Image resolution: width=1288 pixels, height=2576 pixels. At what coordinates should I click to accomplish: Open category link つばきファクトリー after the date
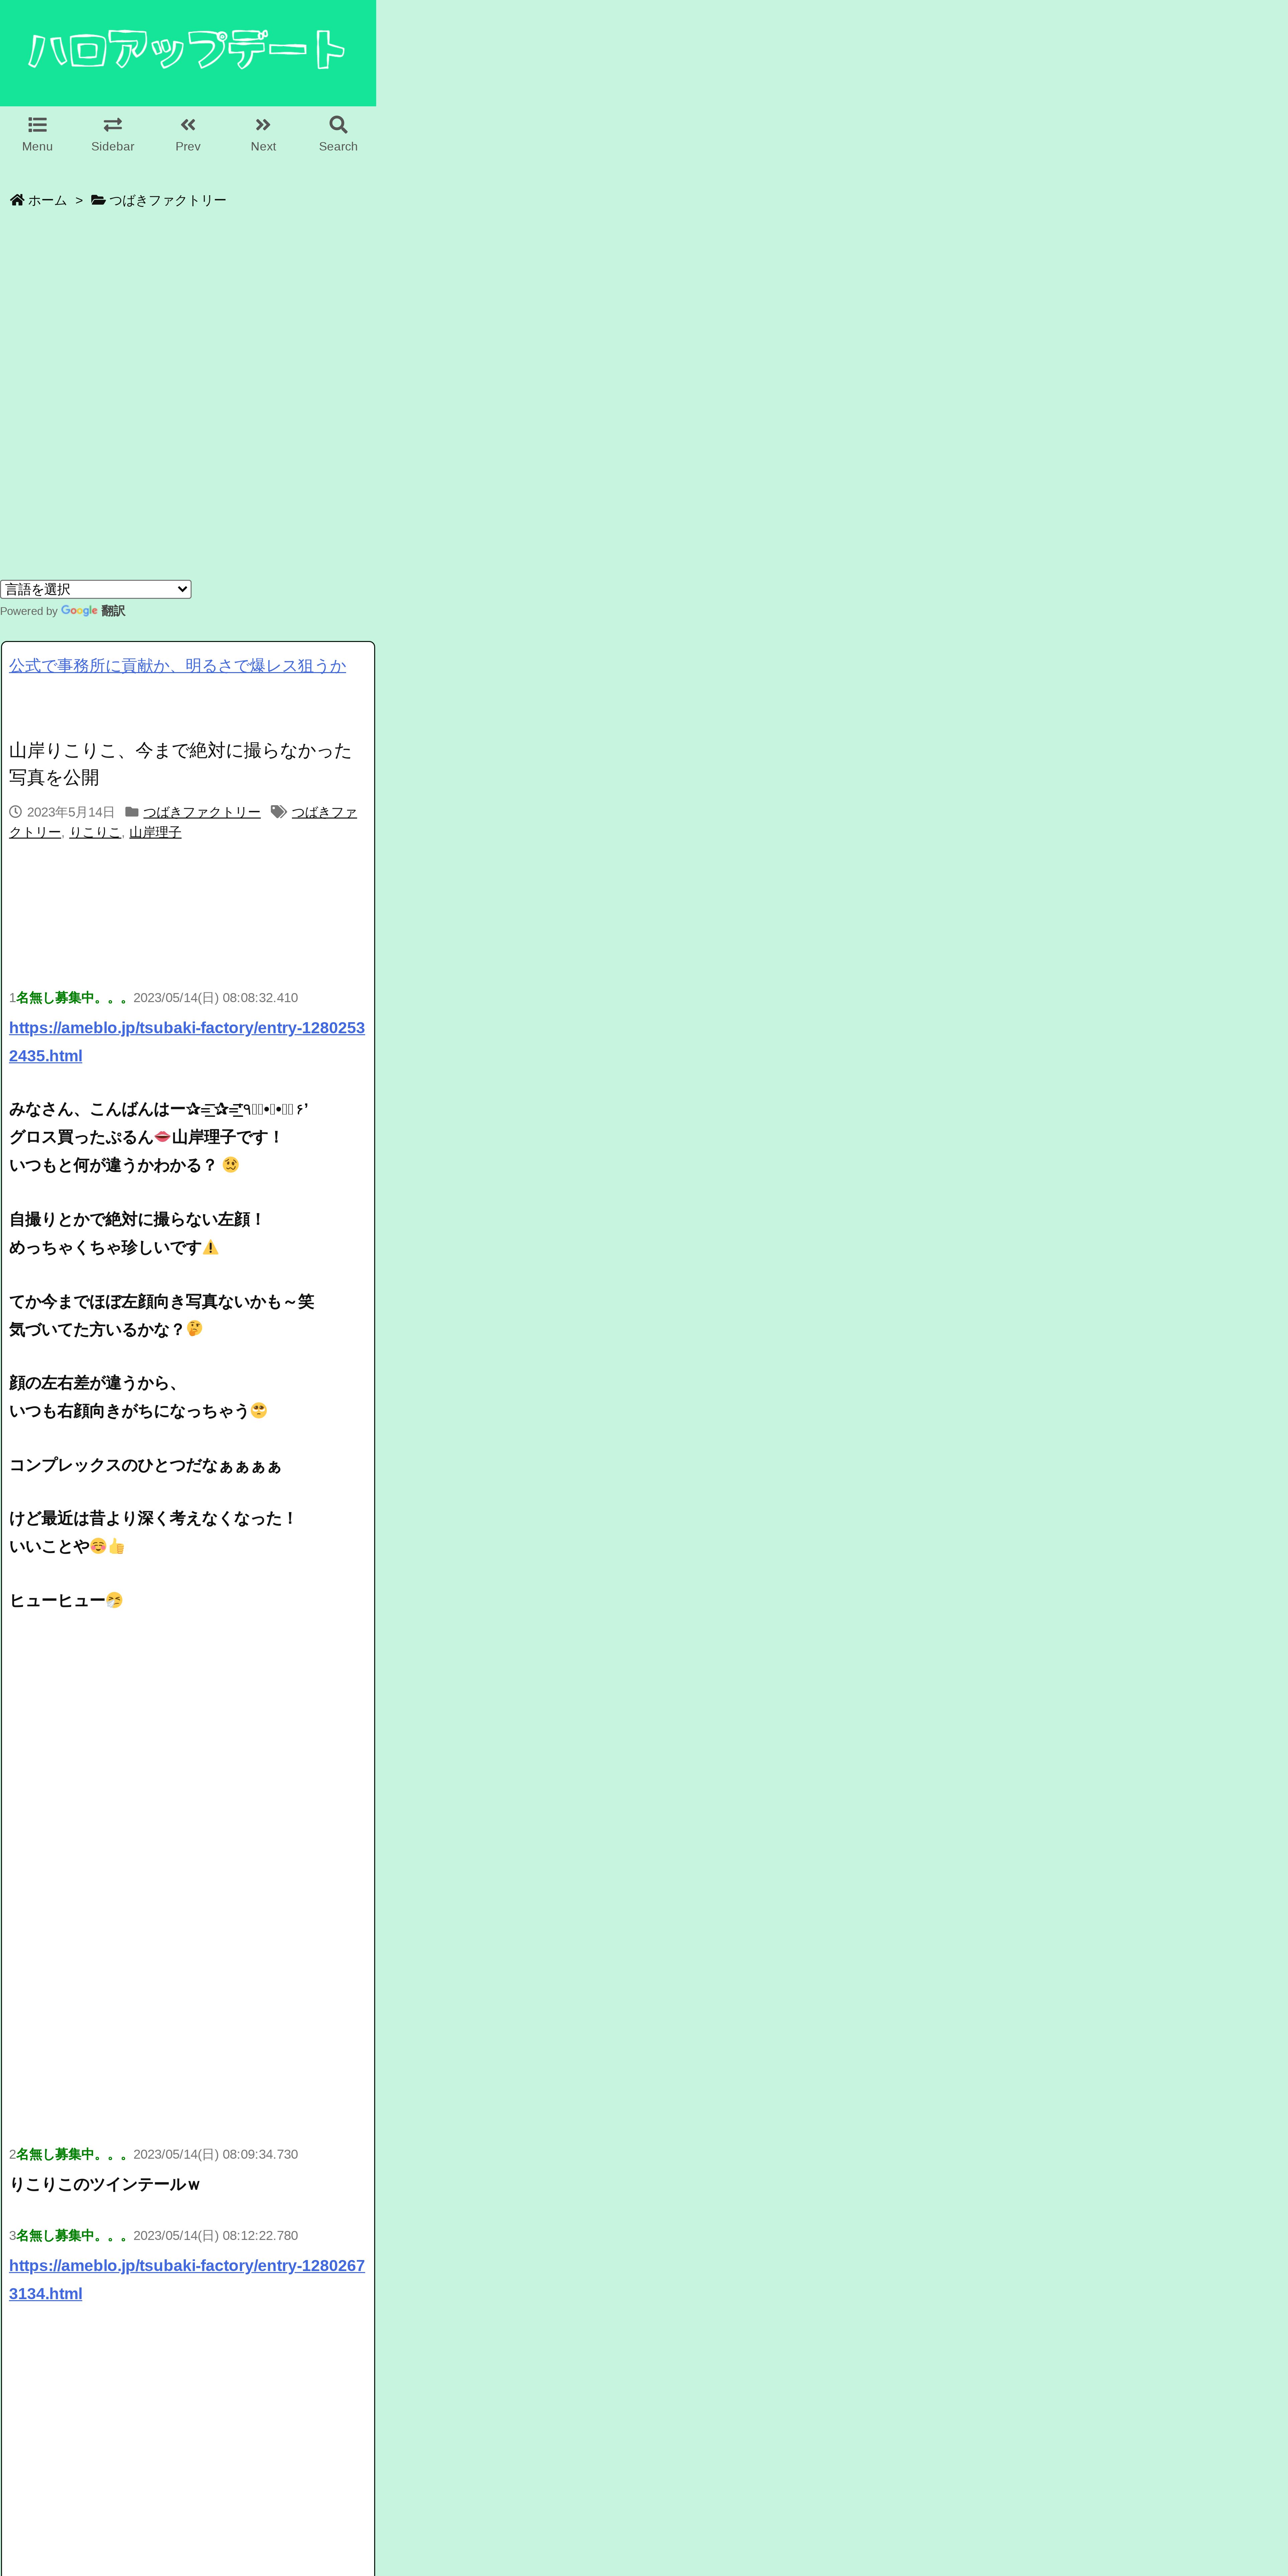(x=202, y=812)
